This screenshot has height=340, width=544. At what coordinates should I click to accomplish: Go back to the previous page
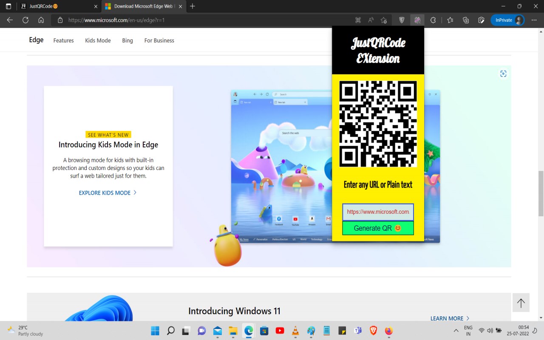(x=10, y=20)
